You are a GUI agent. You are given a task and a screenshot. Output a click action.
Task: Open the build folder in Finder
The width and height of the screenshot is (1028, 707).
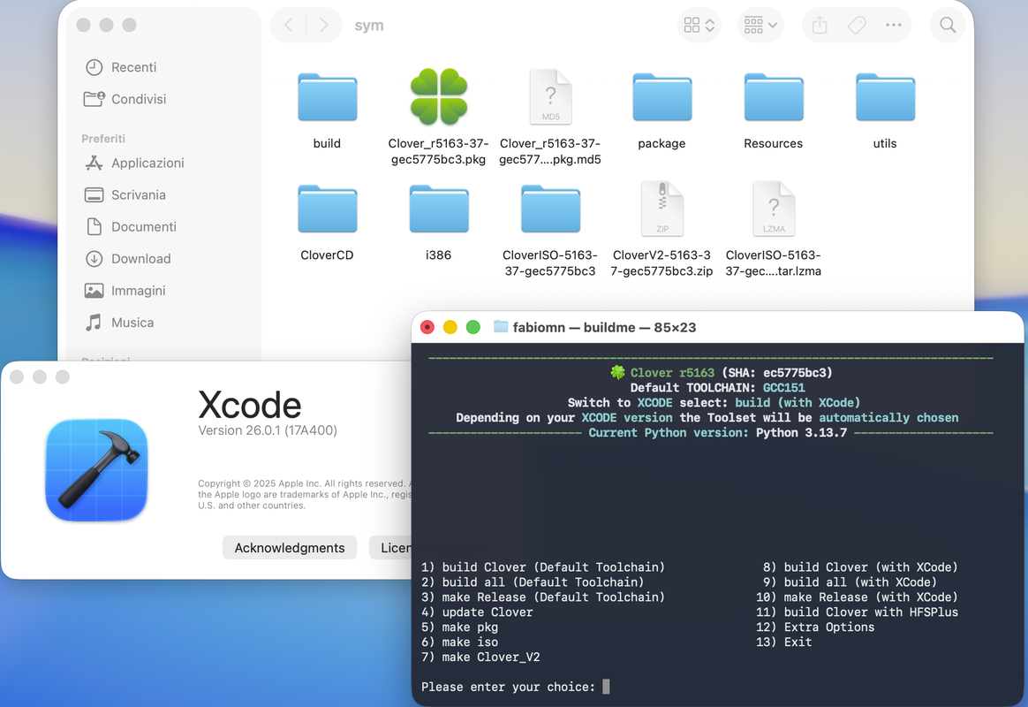[327, 97]
